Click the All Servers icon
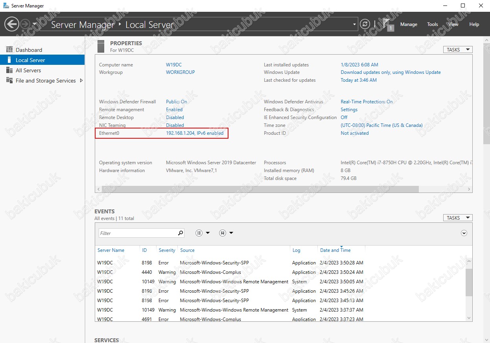Viewport: 490px width, 343px height. pyautogui.click(x=9, y=70)
